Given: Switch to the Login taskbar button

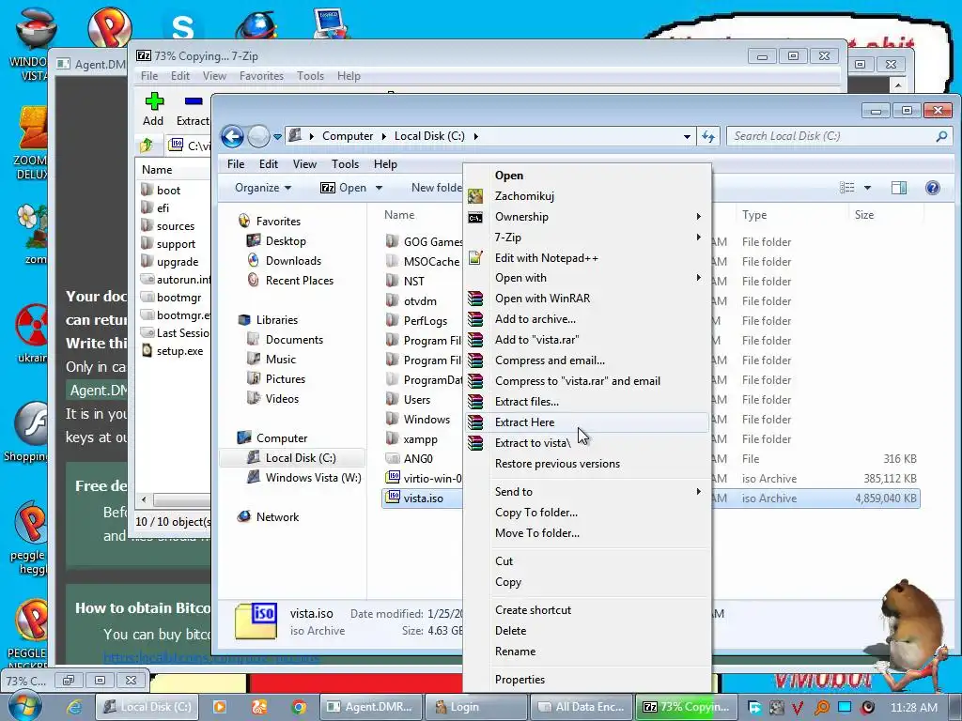Looking at the screenshot, I should tap(474, 707).
